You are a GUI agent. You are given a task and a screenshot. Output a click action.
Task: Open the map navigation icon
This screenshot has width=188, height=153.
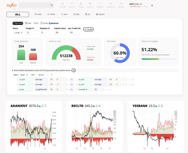click(81, 4)
